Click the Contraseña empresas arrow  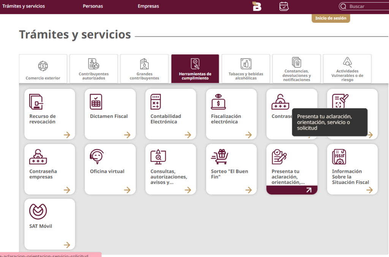point(67,190)
